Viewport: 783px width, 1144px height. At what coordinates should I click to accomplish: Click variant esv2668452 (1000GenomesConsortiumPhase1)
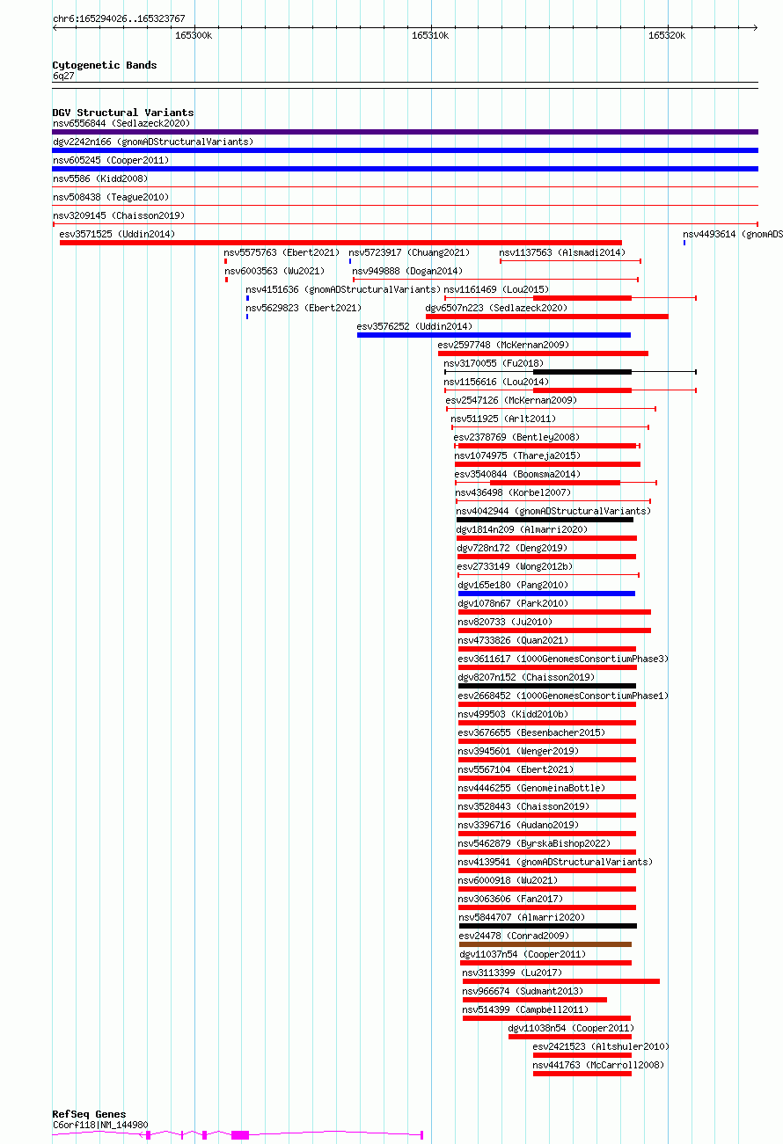(x=563, y=696)
